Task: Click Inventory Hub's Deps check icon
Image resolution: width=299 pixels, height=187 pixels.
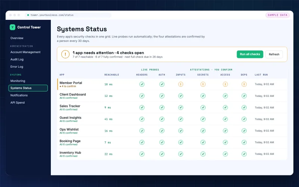Action: pyautogui.click(x=244, y=154)
